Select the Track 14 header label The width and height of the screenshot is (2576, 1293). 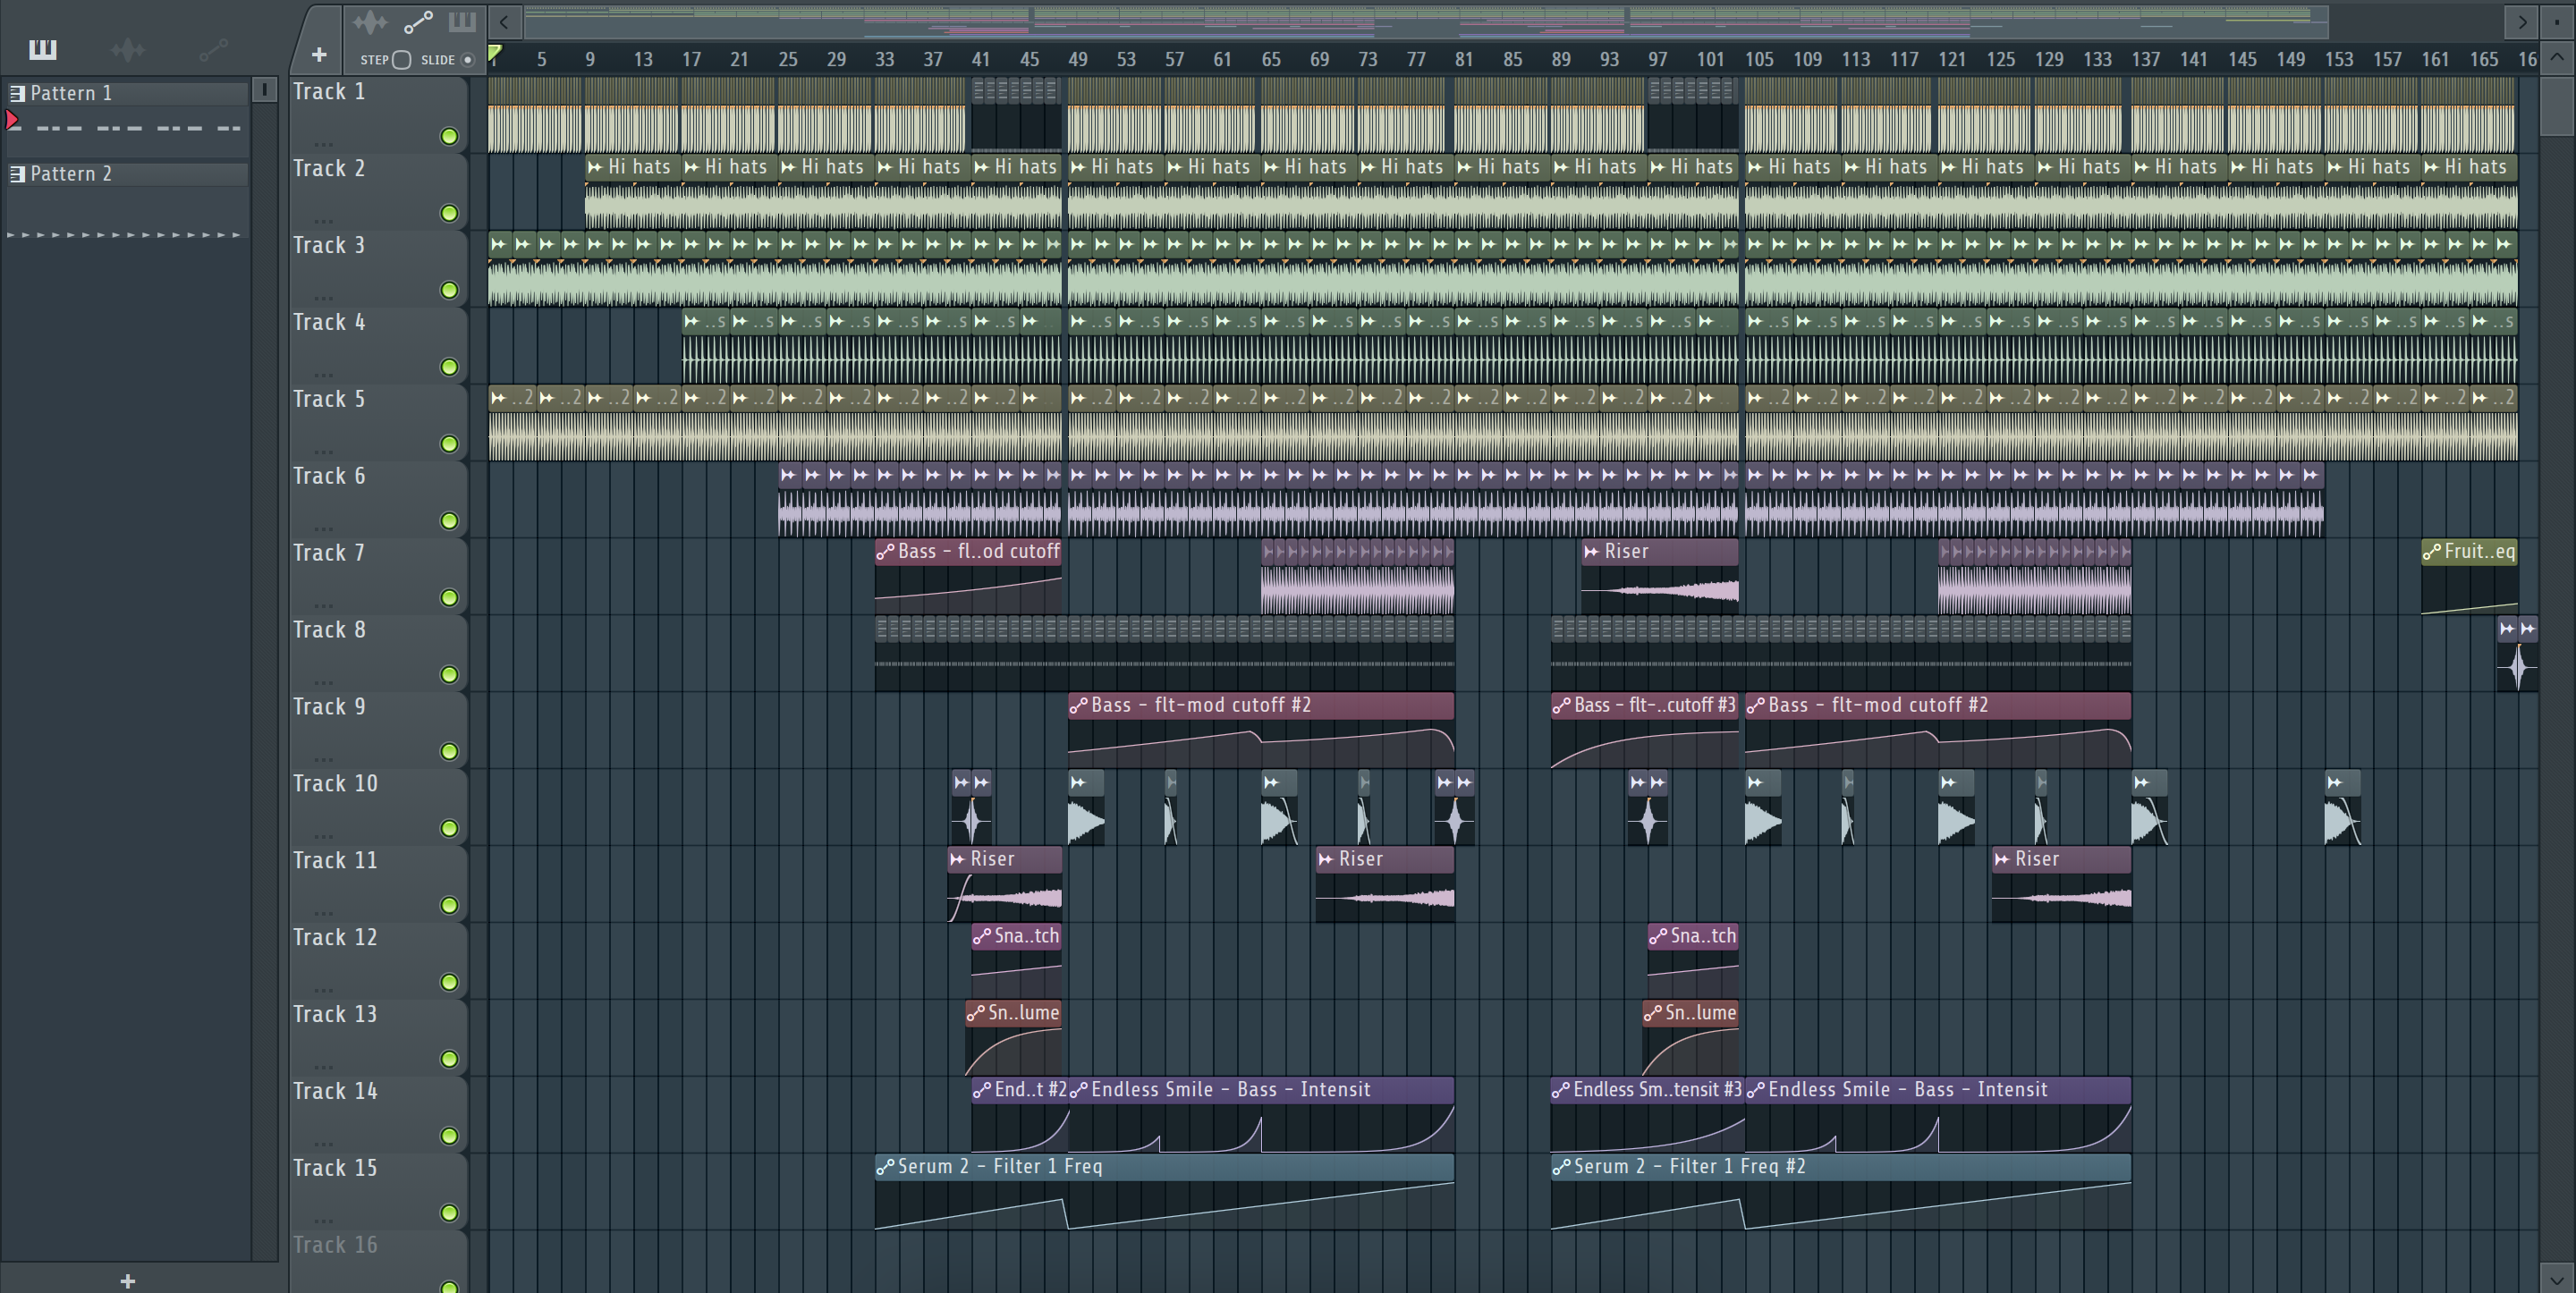pyautogui.click(x=335, y=1092)
